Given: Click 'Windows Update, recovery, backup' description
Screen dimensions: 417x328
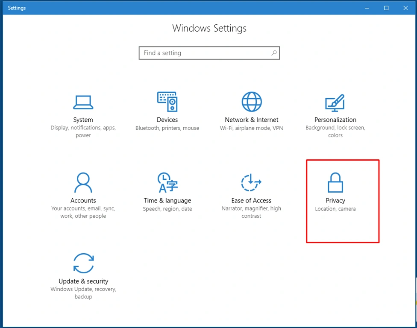Looking at the screenshot, I should pyautogui.click(x=83, y=293).
